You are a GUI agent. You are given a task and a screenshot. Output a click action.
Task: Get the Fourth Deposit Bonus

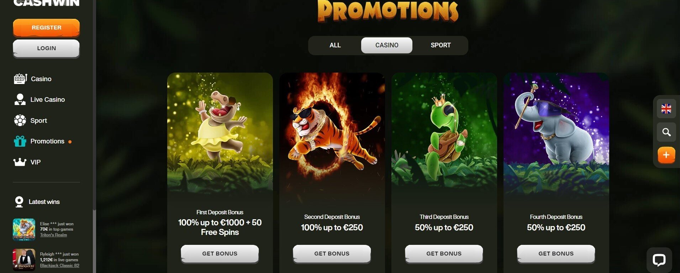click(x=556, y=254)
